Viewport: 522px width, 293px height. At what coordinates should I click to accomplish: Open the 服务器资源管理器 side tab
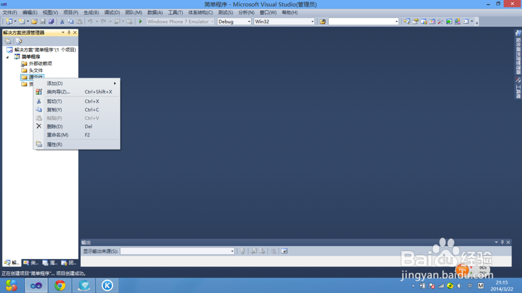(518, 52)
